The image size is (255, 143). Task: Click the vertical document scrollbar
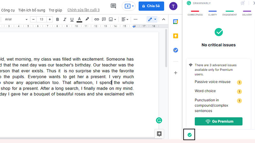(x=166, y=48)
